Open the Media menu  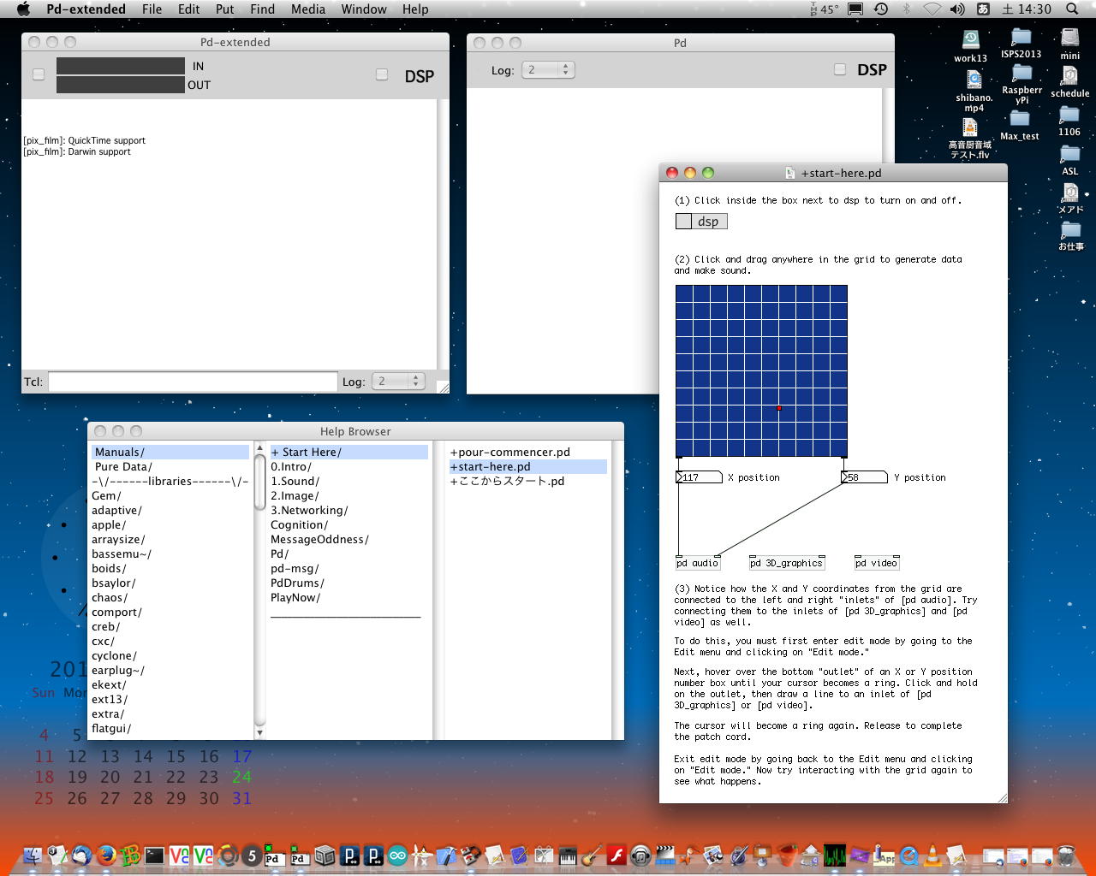307,9
